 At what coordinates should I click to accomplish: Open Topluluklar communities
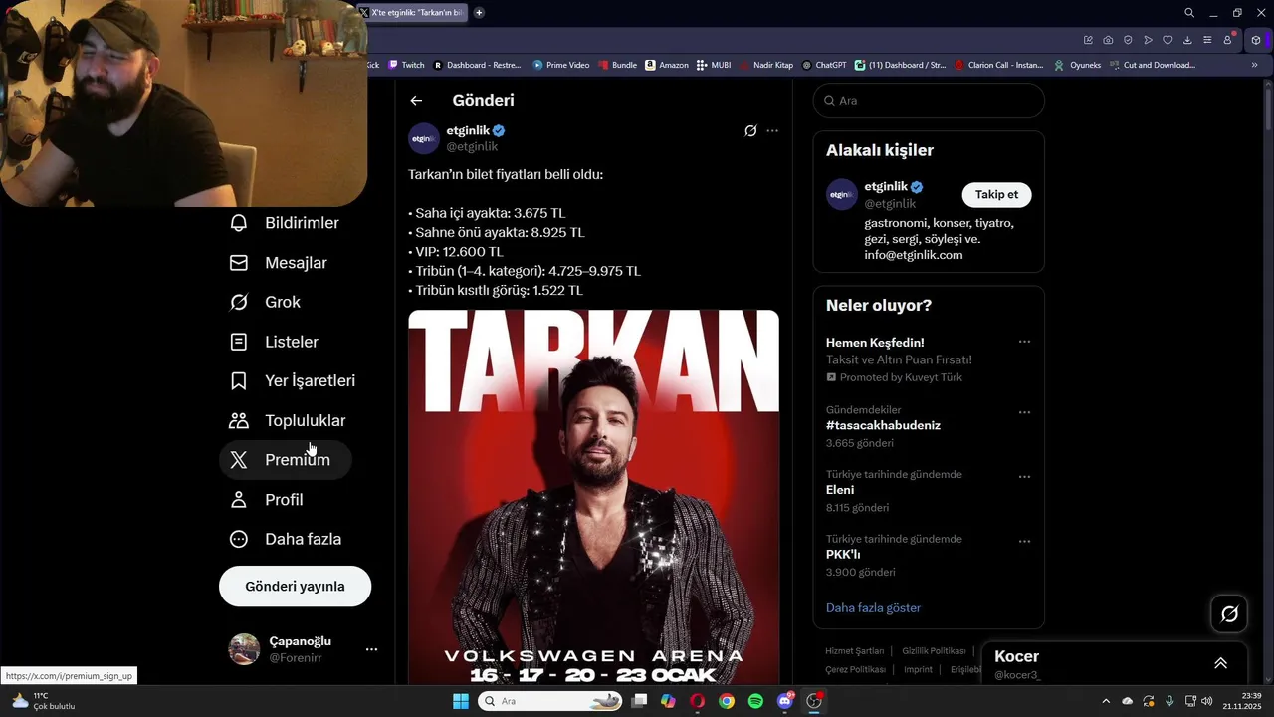(x=287, y=420)
